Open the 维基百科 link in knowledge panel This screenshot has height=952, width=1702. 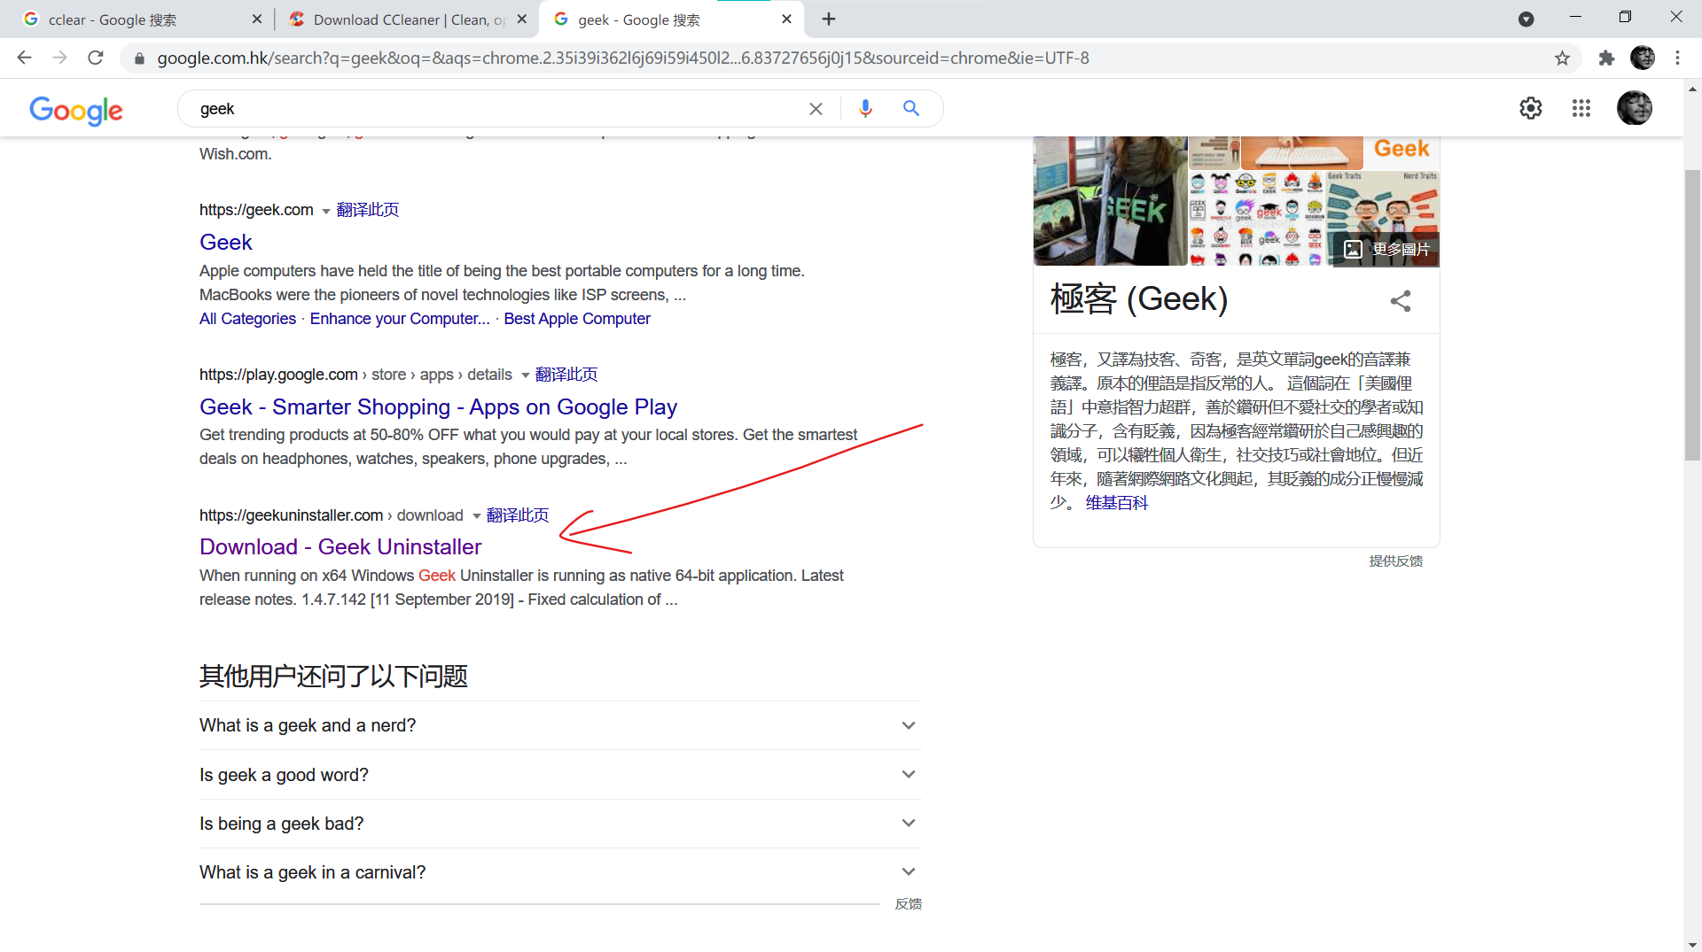click(x=1117, y=503)
